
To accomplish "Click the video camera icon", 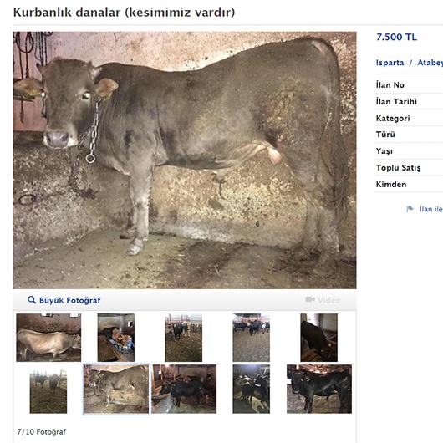I will point(310,299).
